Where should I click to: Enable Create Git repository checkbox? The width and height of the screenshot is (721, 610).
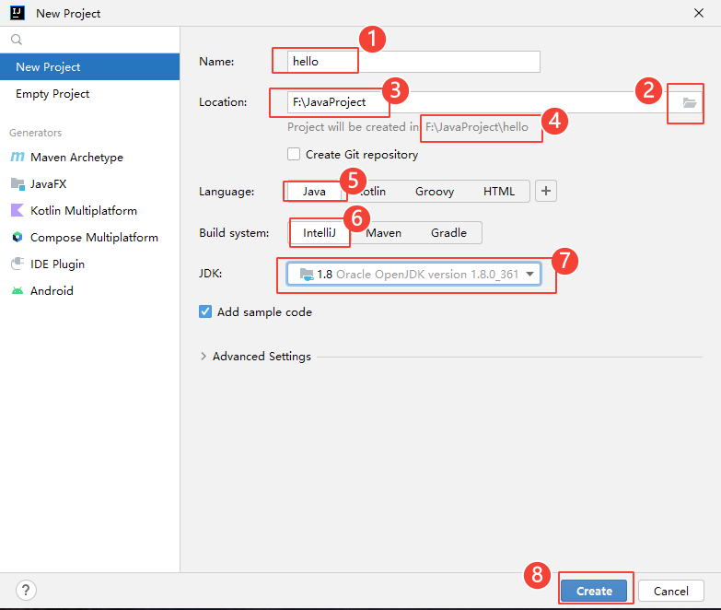tap(294, 154)
